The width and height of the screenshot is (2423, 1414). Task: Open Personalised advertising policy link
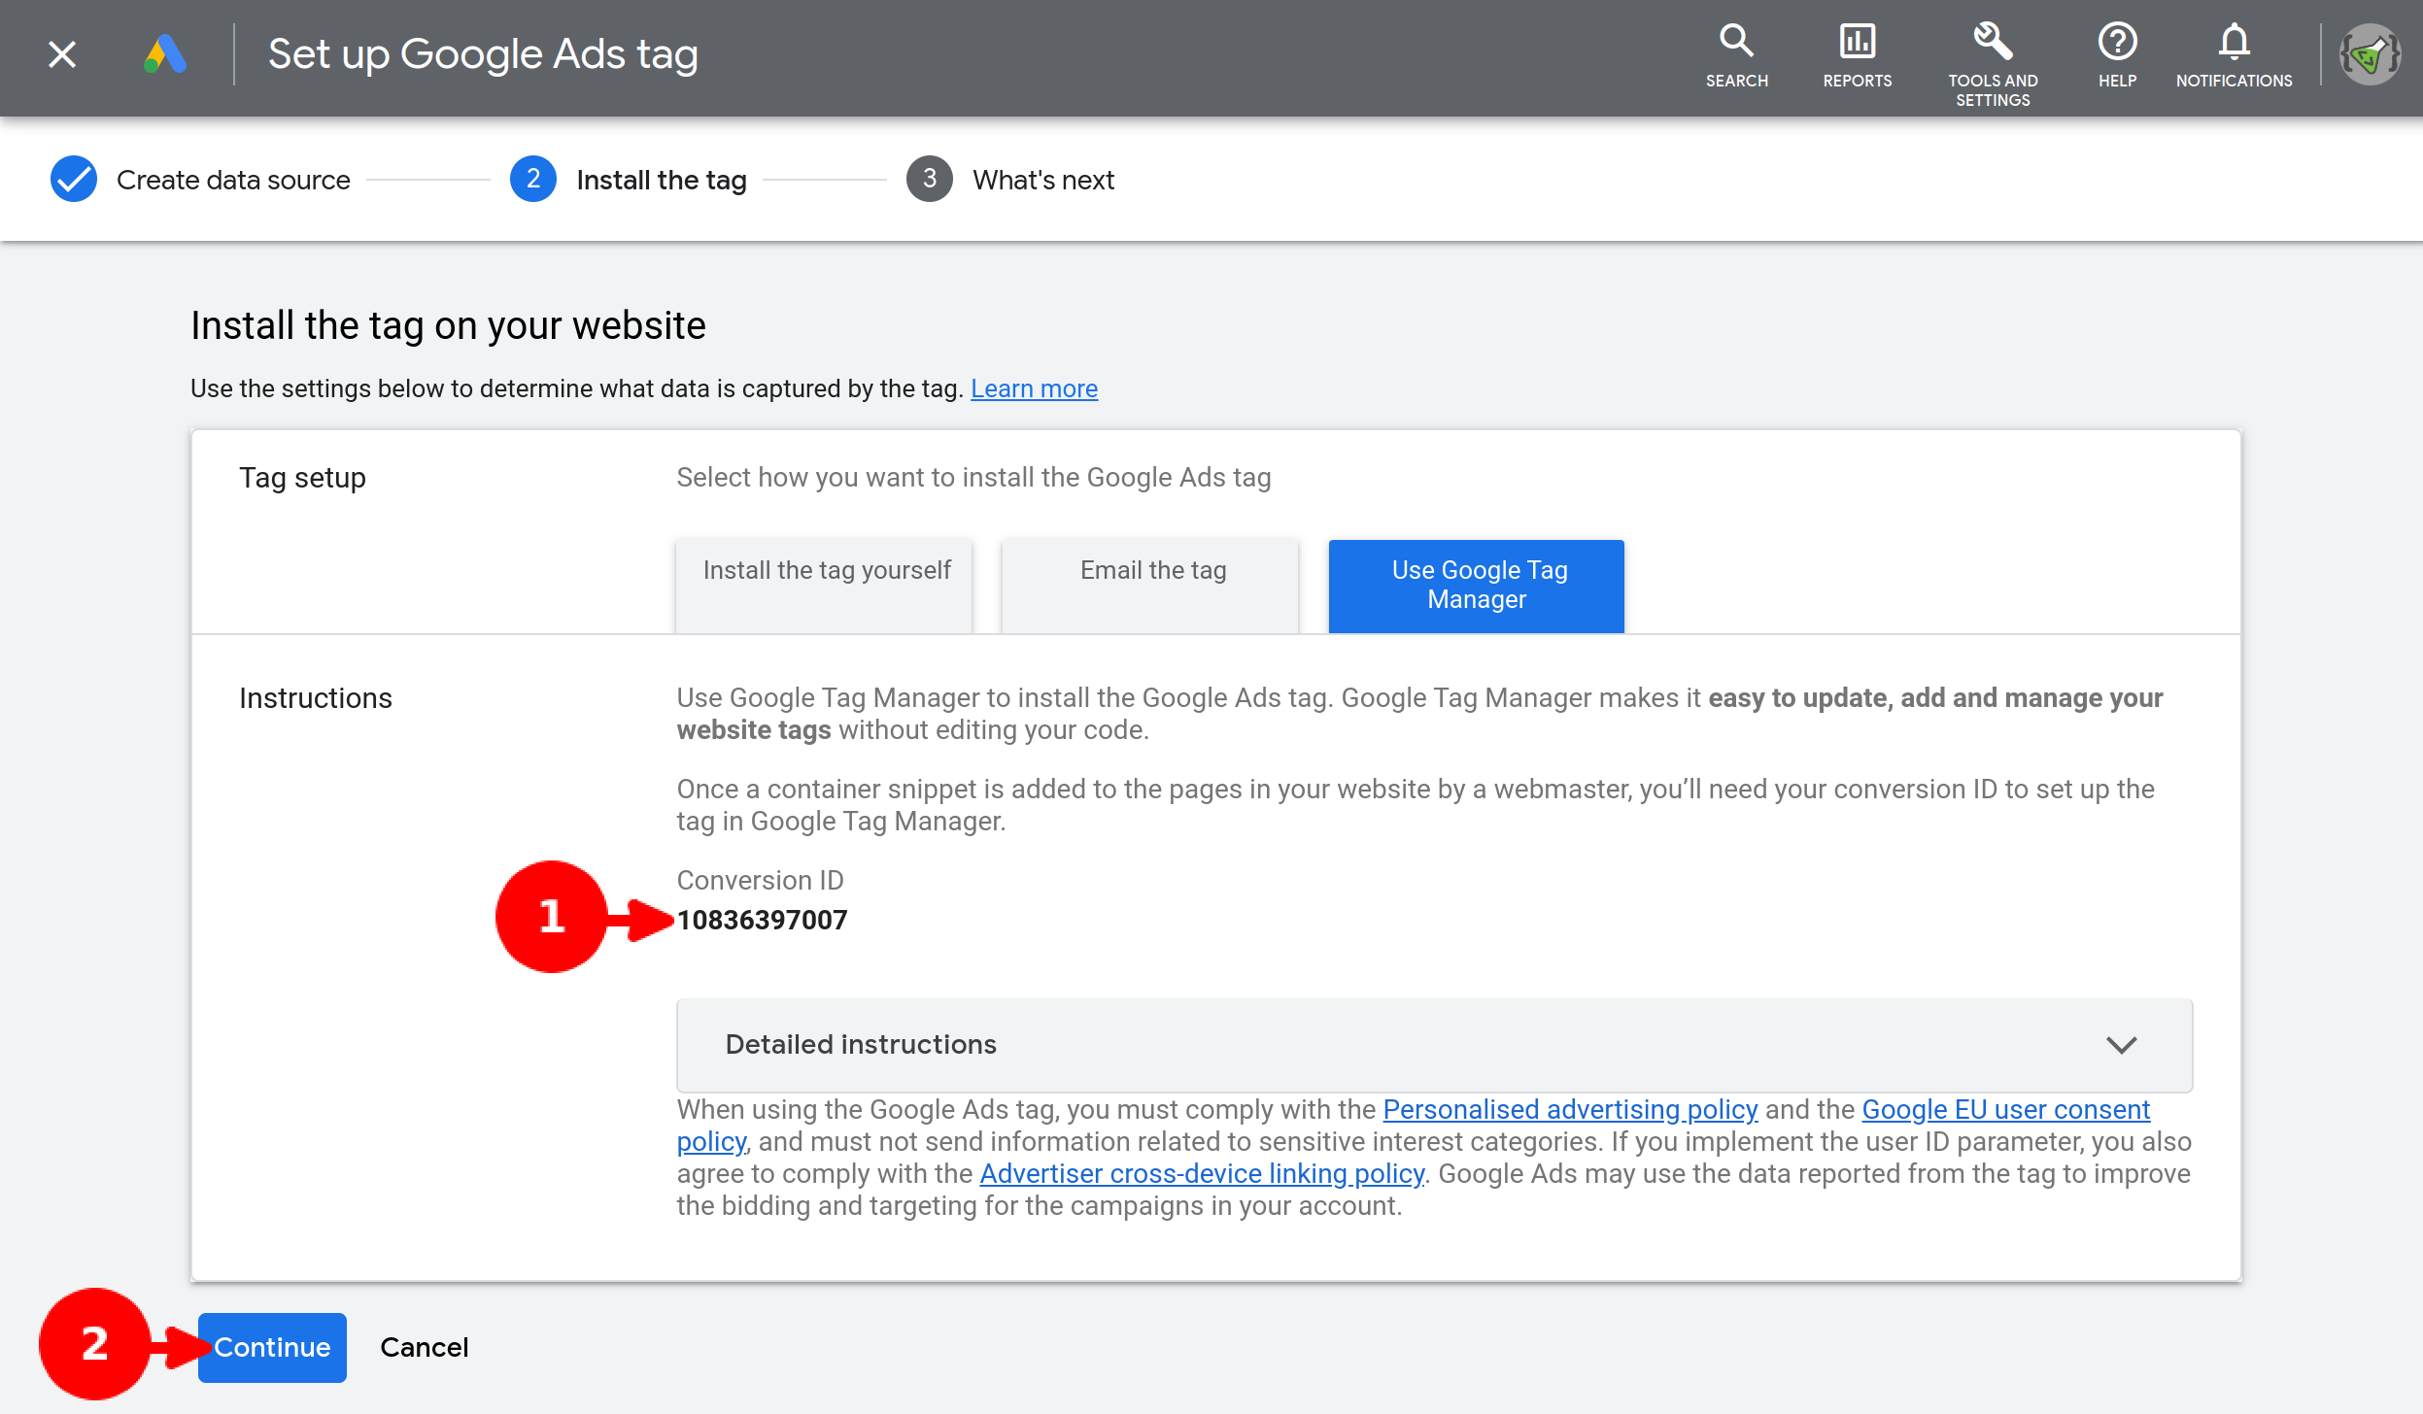point(1569,1109)
